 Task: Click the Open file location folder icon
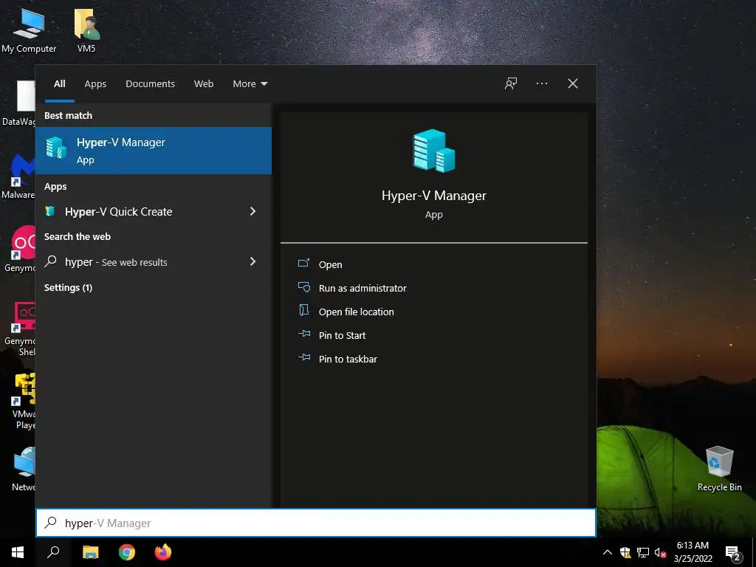(303, 310)
